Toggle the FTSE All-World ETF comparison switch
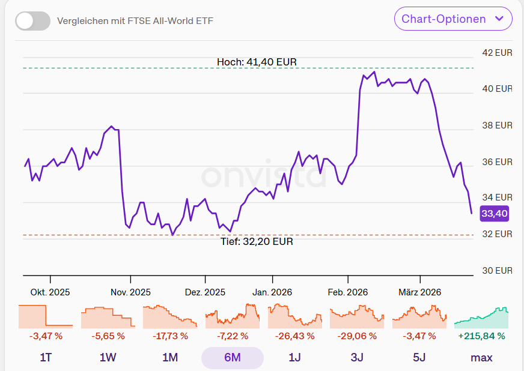The width and height of the screenshot is (524, 371). (32, 20)
